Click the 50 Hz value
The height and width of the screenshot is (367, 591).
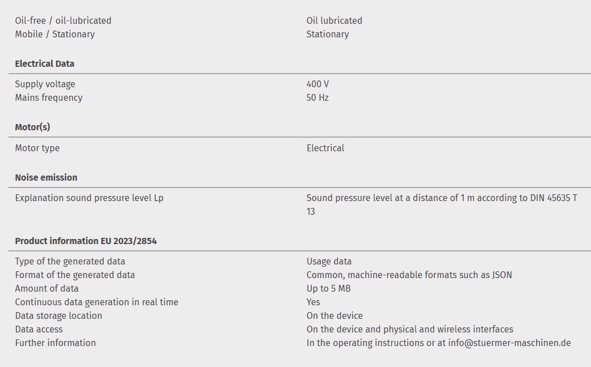point(318,97)
